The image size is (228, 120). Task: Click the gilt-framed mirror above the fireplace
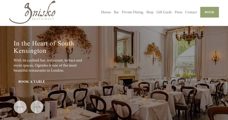(124, 45)
